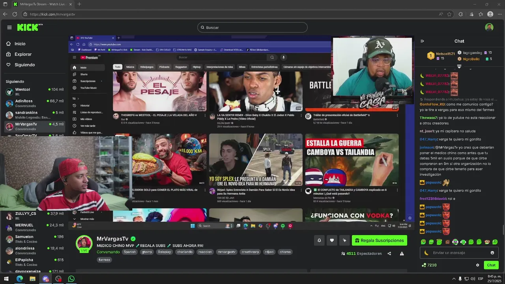The width and height of the screenshot is (505, 284).
Task: Open the user profile avatar in Kick header
Action: 489,27
